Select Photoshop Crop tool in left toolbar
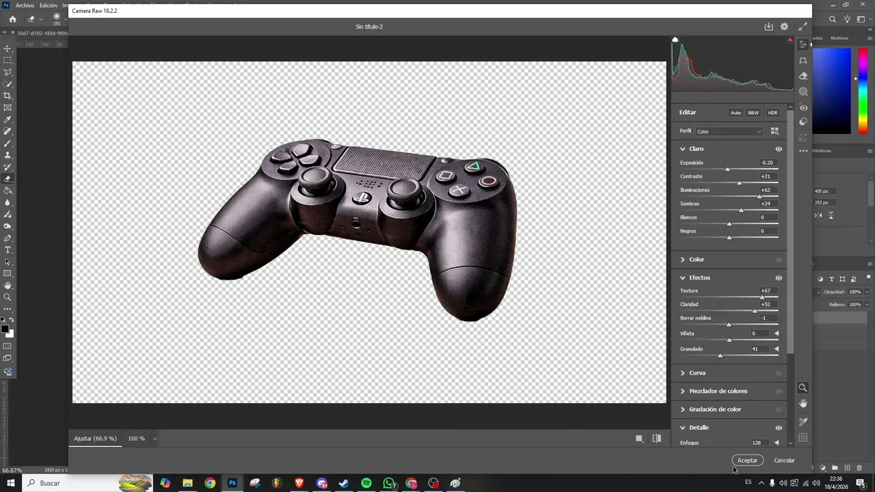This screenshot has height=492, width=875. pos(8,96)
